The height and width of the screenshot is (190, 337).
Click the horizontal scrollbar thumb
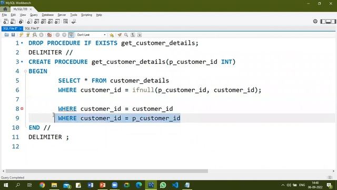(x=107, y=171)
